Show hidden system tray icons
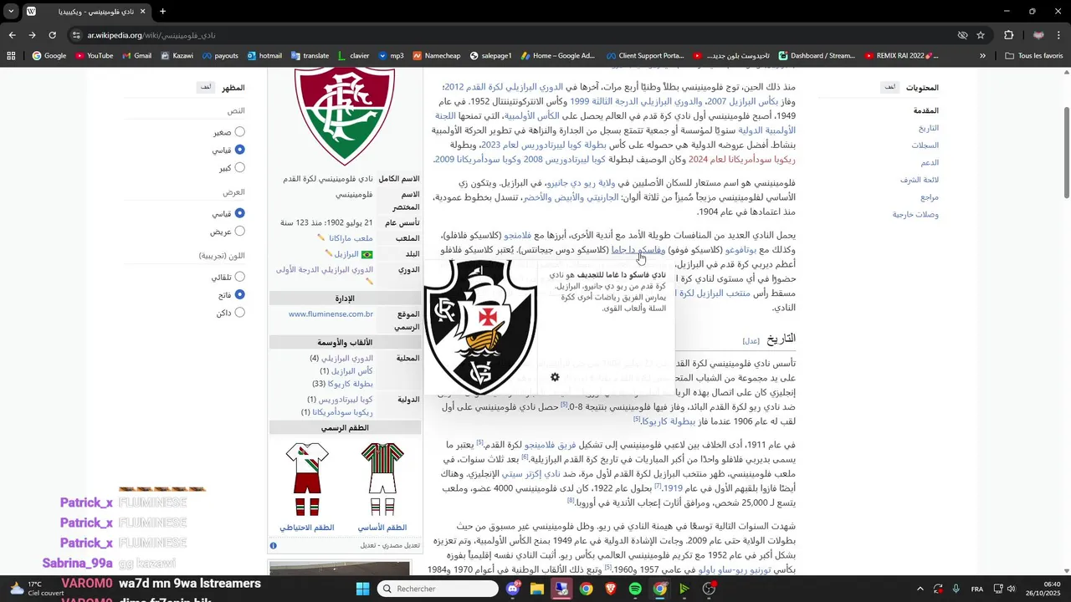This screenshot has height=602, width=1071. [x=920, y=589]
